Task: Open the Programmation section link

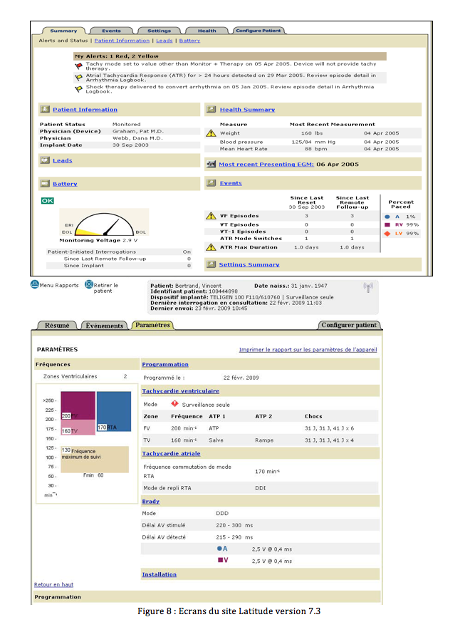Action: click(165, 365)
